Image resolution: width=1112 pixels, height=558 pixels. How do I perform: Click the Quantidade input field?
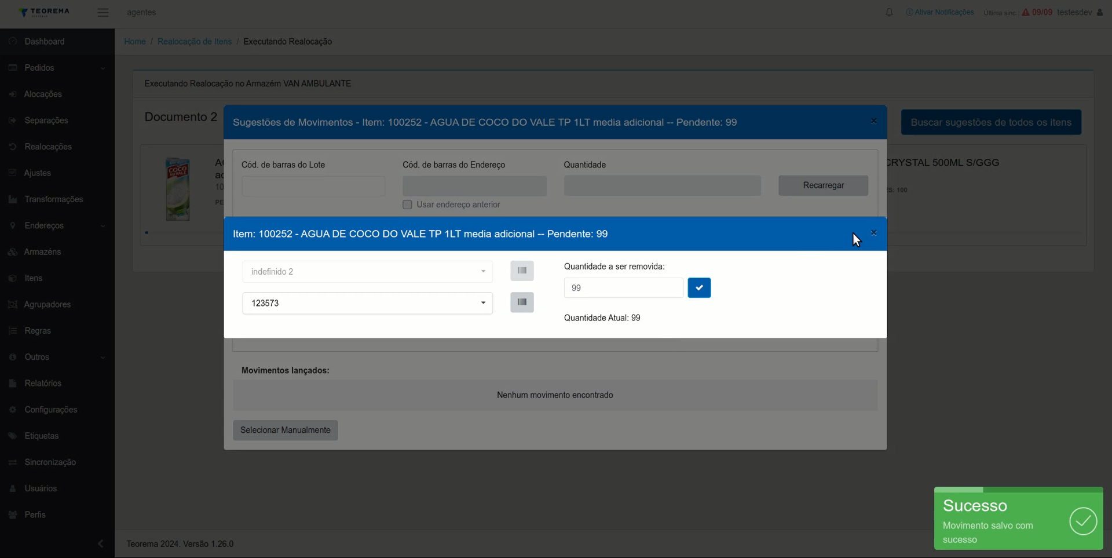(x=663, y=186)
